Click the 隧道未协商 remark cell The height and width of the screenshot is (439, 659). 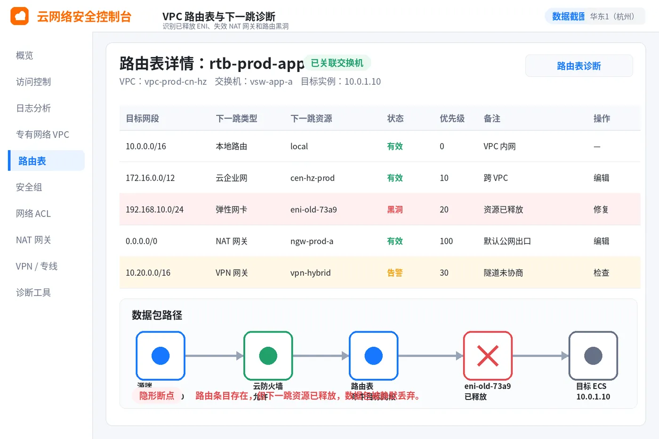tap(503, 272)
